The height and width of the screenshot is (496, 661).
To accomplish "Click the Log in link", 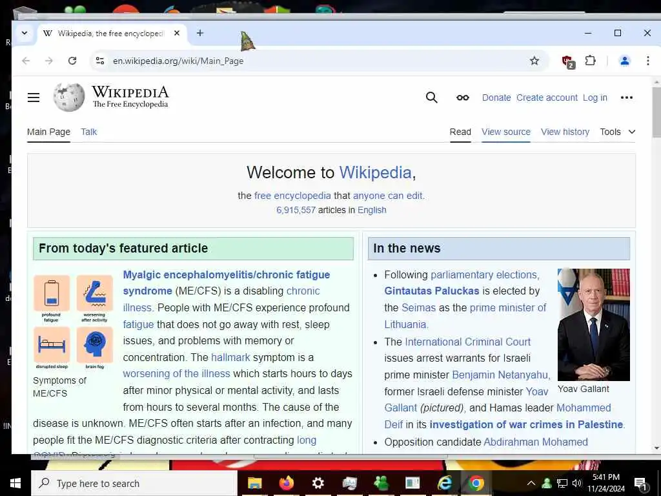I will click(595, 98).
